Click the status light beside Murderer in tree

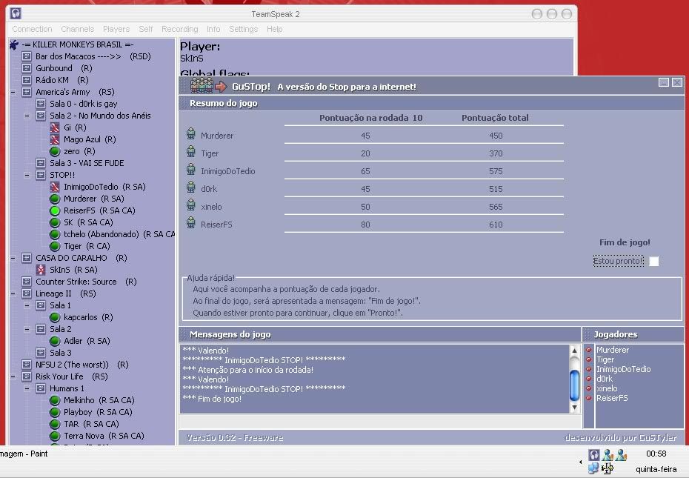[55, 199]
